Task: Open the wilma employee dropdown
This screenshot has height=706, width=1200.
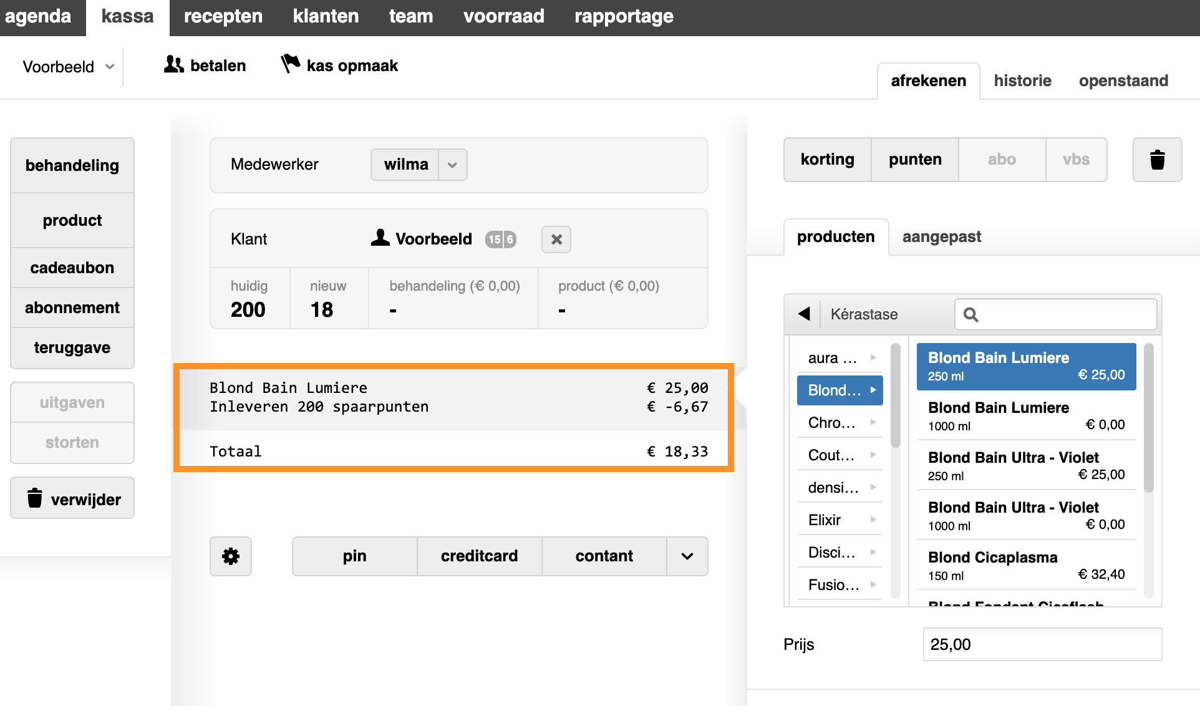Action: coord(419,165)
